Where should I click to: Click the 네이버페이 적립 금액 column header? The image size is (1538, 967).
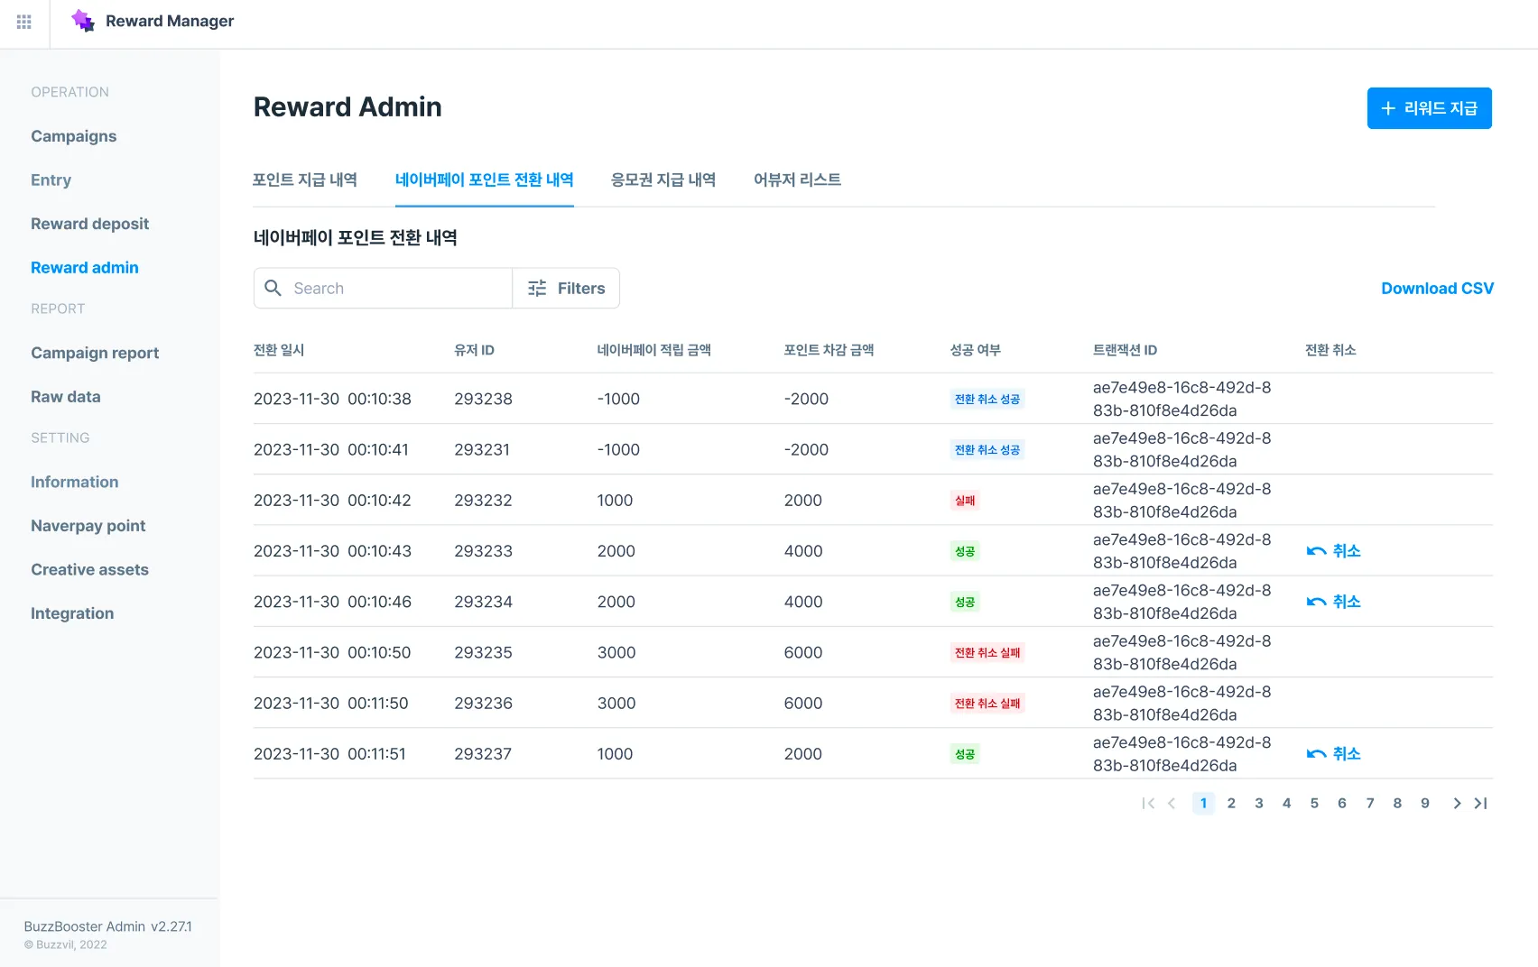pos(654,350)
